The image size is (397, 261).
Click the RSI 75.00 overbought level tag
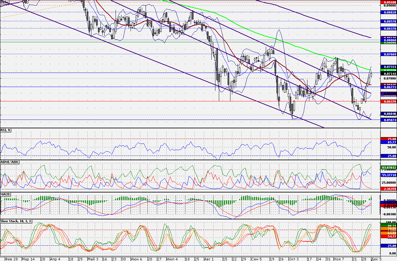[x=388, y=139]
